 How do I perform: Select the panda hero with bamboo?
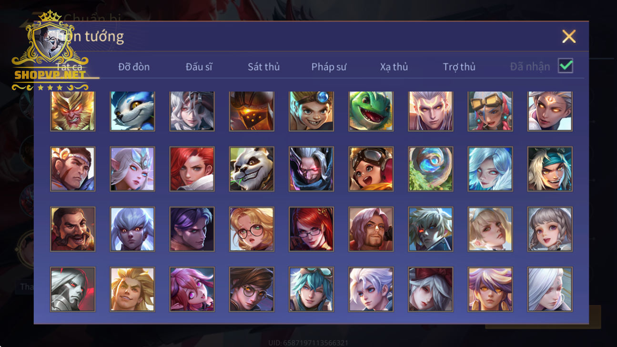pos(252,169)
